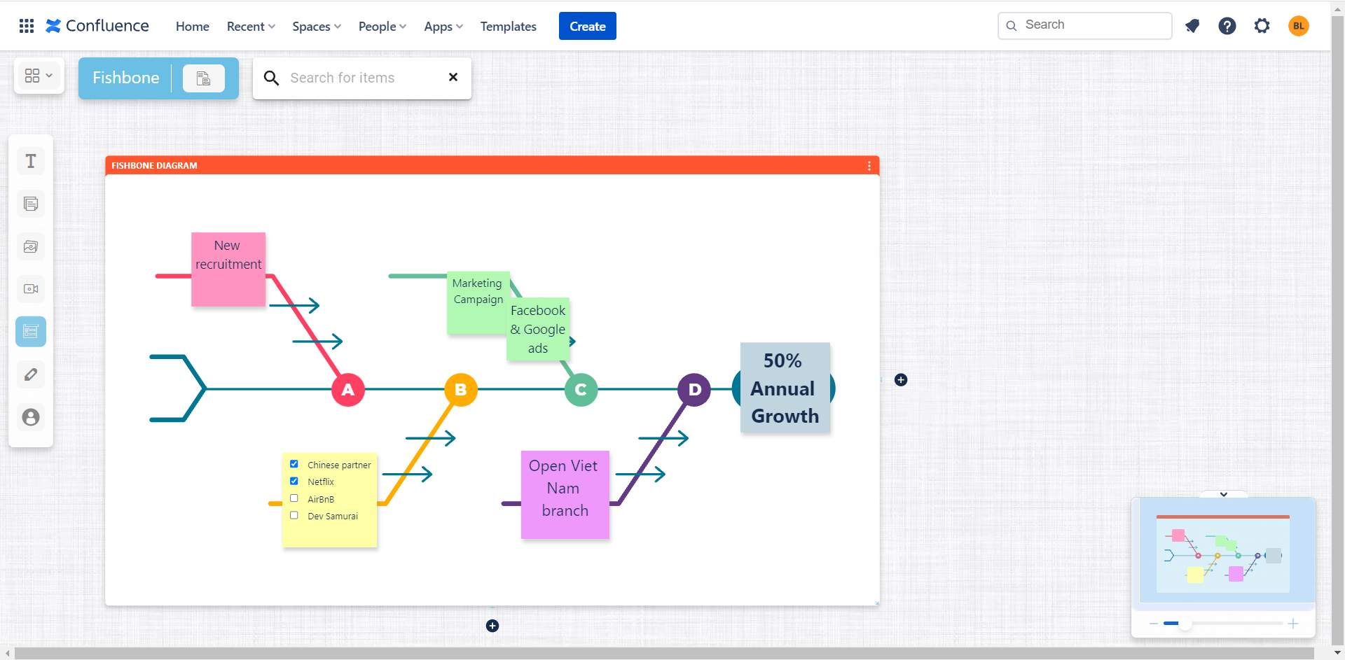
Task: Open the video tool in the sidebar
Action: tap(30, 289)
